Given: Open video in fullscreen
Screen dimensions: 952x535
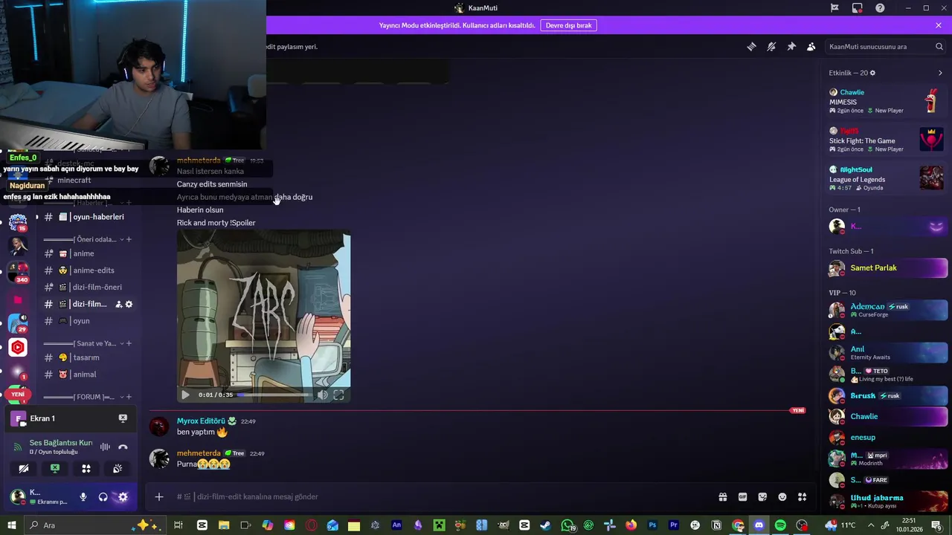Looking at the screenshot, I should (x=338, y=395).
